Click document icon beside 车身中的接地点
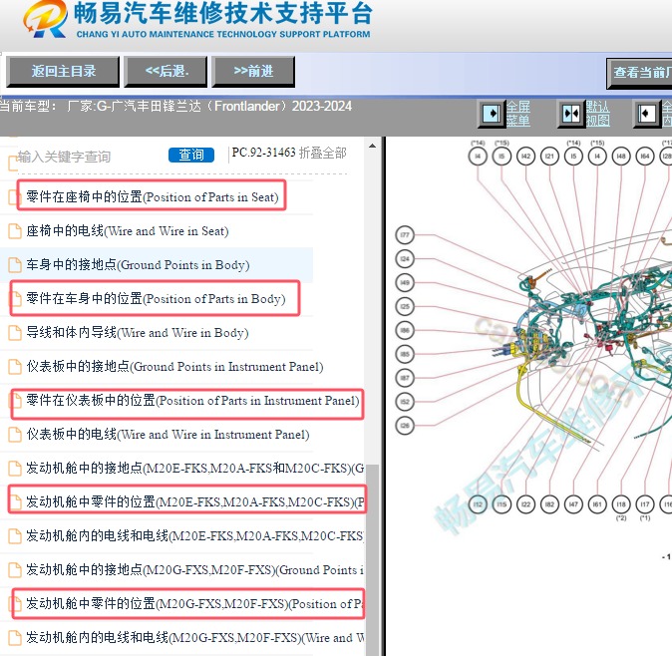 [15, 265]
